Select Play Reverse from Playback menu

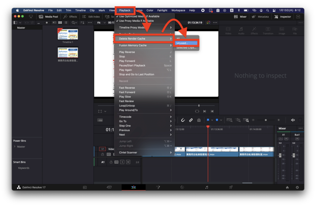pos(144,52)
